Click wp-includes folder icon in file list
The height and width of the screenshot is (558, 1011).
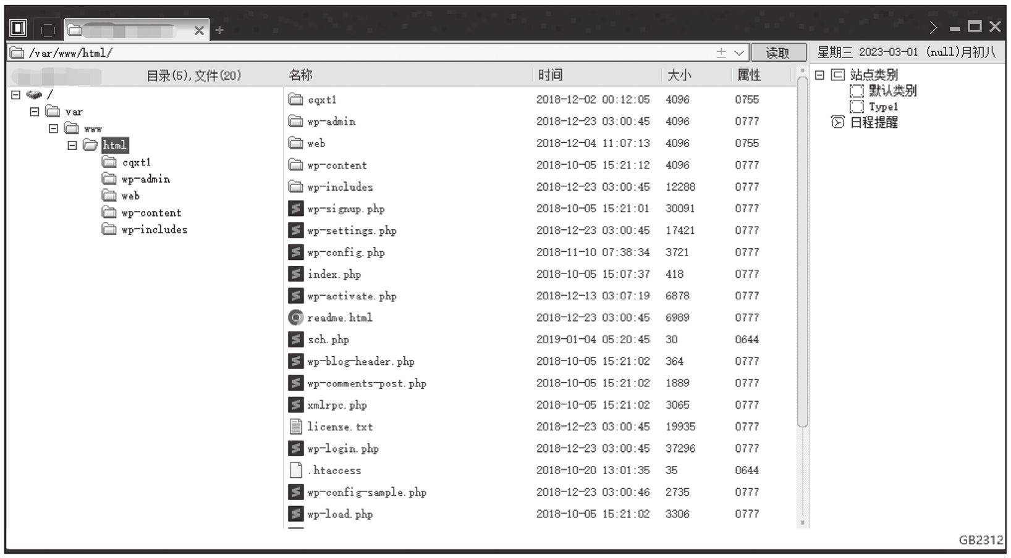(296, 186)
